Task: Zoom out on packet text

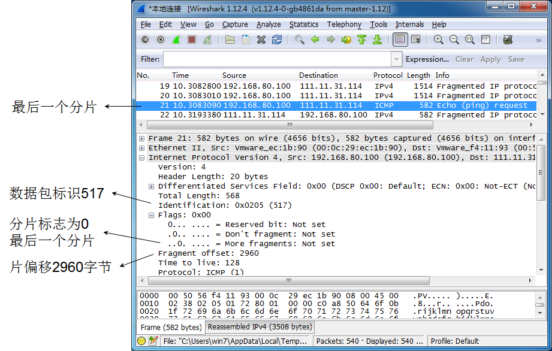Action: [454, 40]
